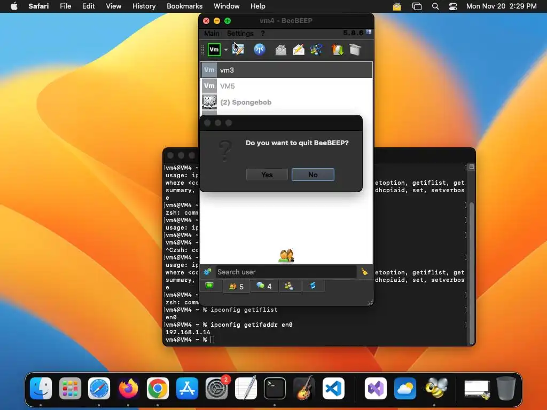Open Safari from the Dock
Viewport: 547px width, 410px height.
click(x=99, y=388)
